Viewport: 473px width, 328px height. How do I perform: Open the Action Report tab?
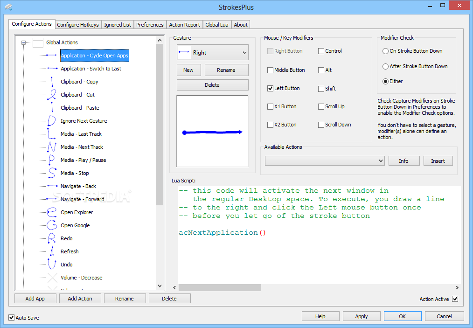pyautogui.click(x=184, y=25)
